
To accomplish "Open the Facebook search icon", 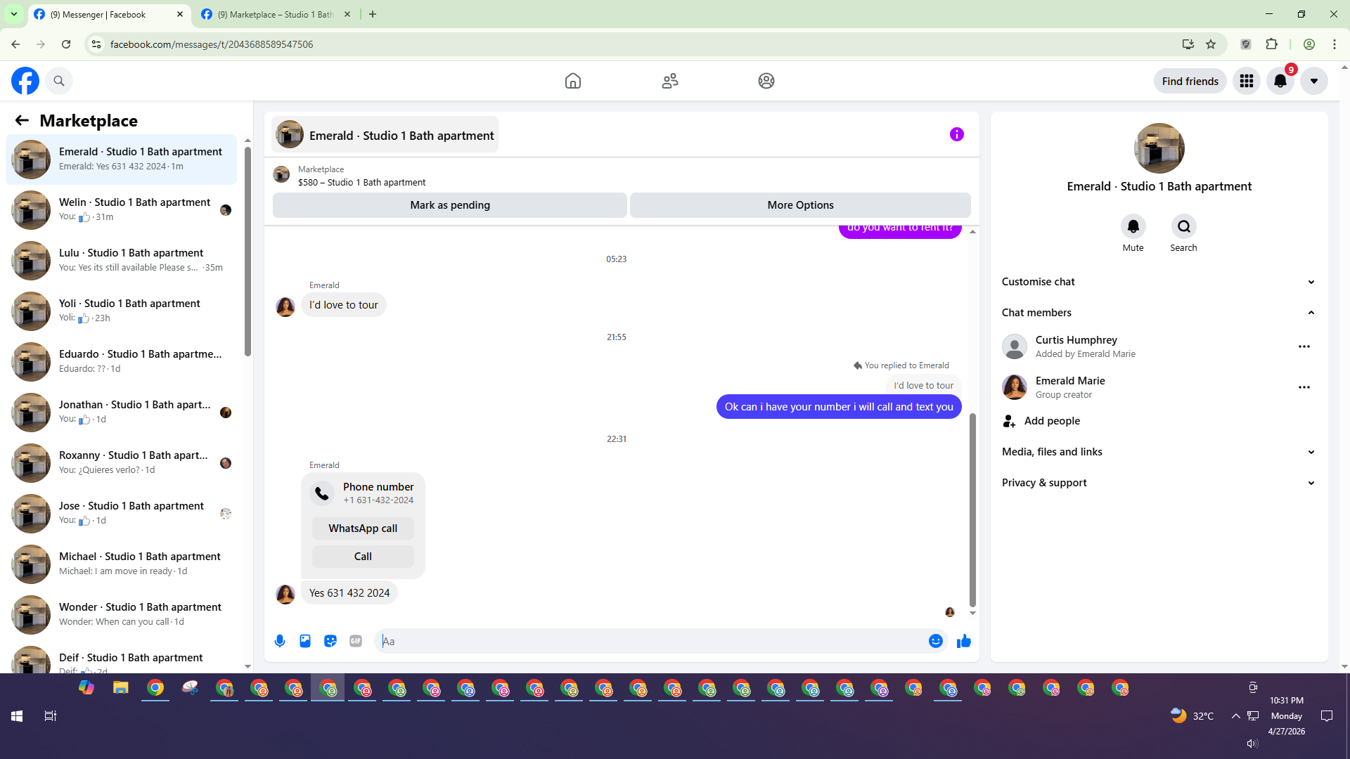I will coord(59,81).
